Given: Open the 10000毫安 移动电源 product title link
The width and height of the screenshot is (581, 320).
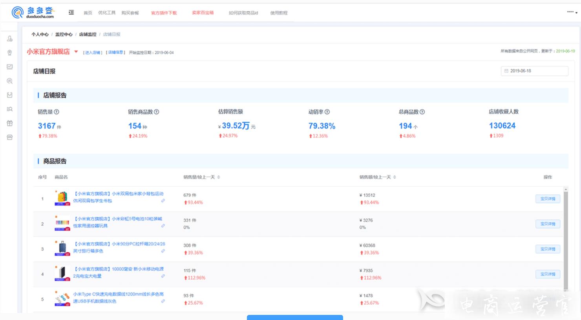Looking at the screenshot, I should 119,273.
